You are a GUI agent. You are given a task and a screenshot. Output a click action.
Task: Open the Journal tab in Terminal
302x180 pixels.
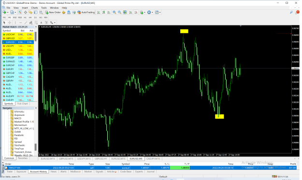pos(151,171)
